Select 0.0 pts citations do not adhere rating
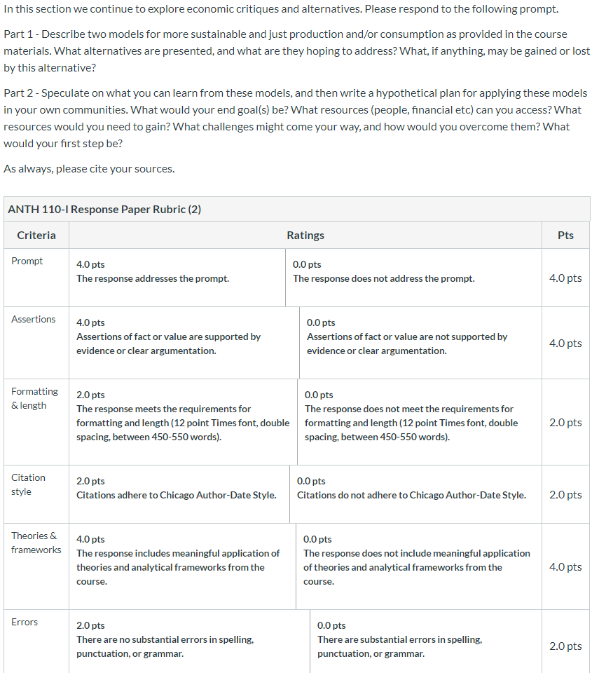Image resolution: width=592 pixels, height=673 pixels. pyautogui.click(x=415, y=494)
